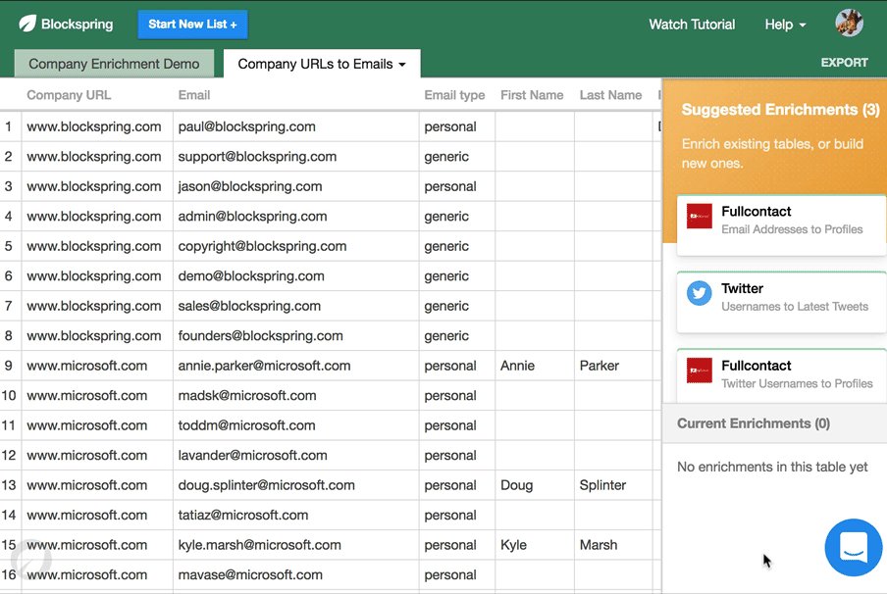This screenshot has height=594, width=887.
Task: Click Email type generic in row 2
Action: point(457,157)
